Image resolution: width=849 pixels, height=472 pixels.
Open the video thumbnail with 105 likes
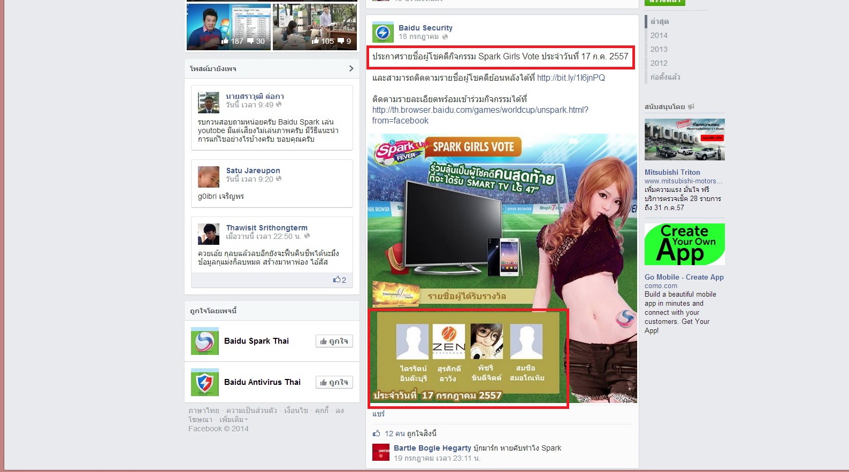[315, 27]
